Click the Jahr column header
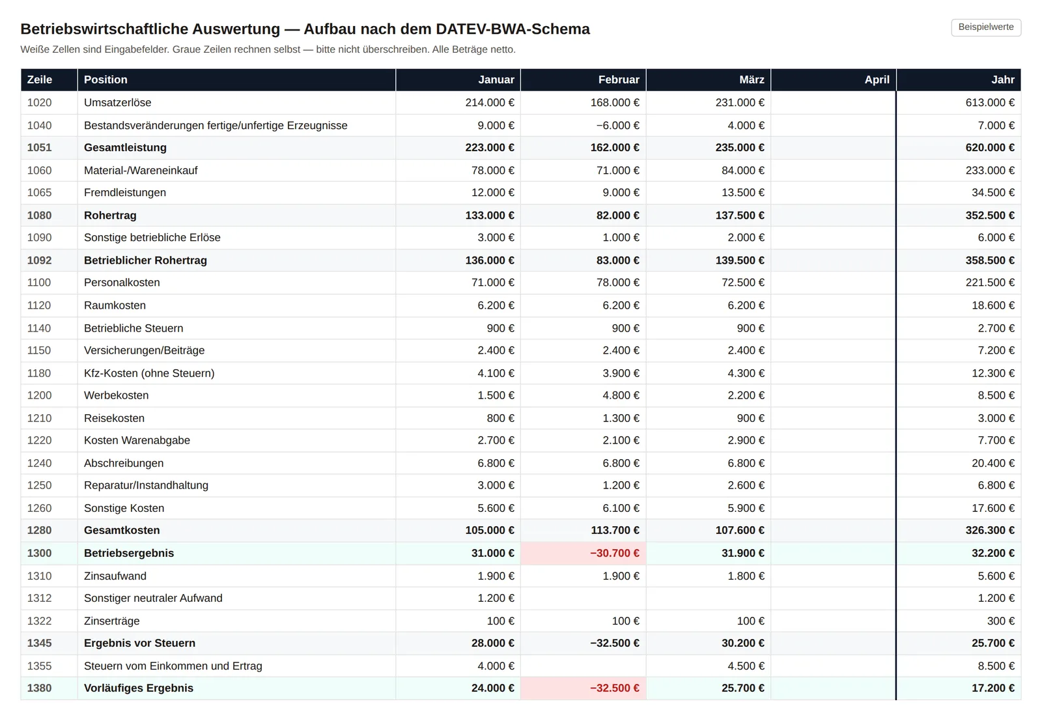Screen dimensions: 1042x719 tap(959, 79)
